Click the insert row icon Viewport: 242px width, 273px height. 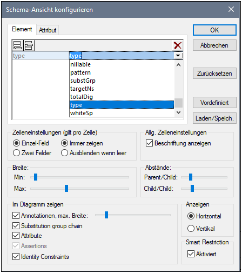click(x=29, y=45)
